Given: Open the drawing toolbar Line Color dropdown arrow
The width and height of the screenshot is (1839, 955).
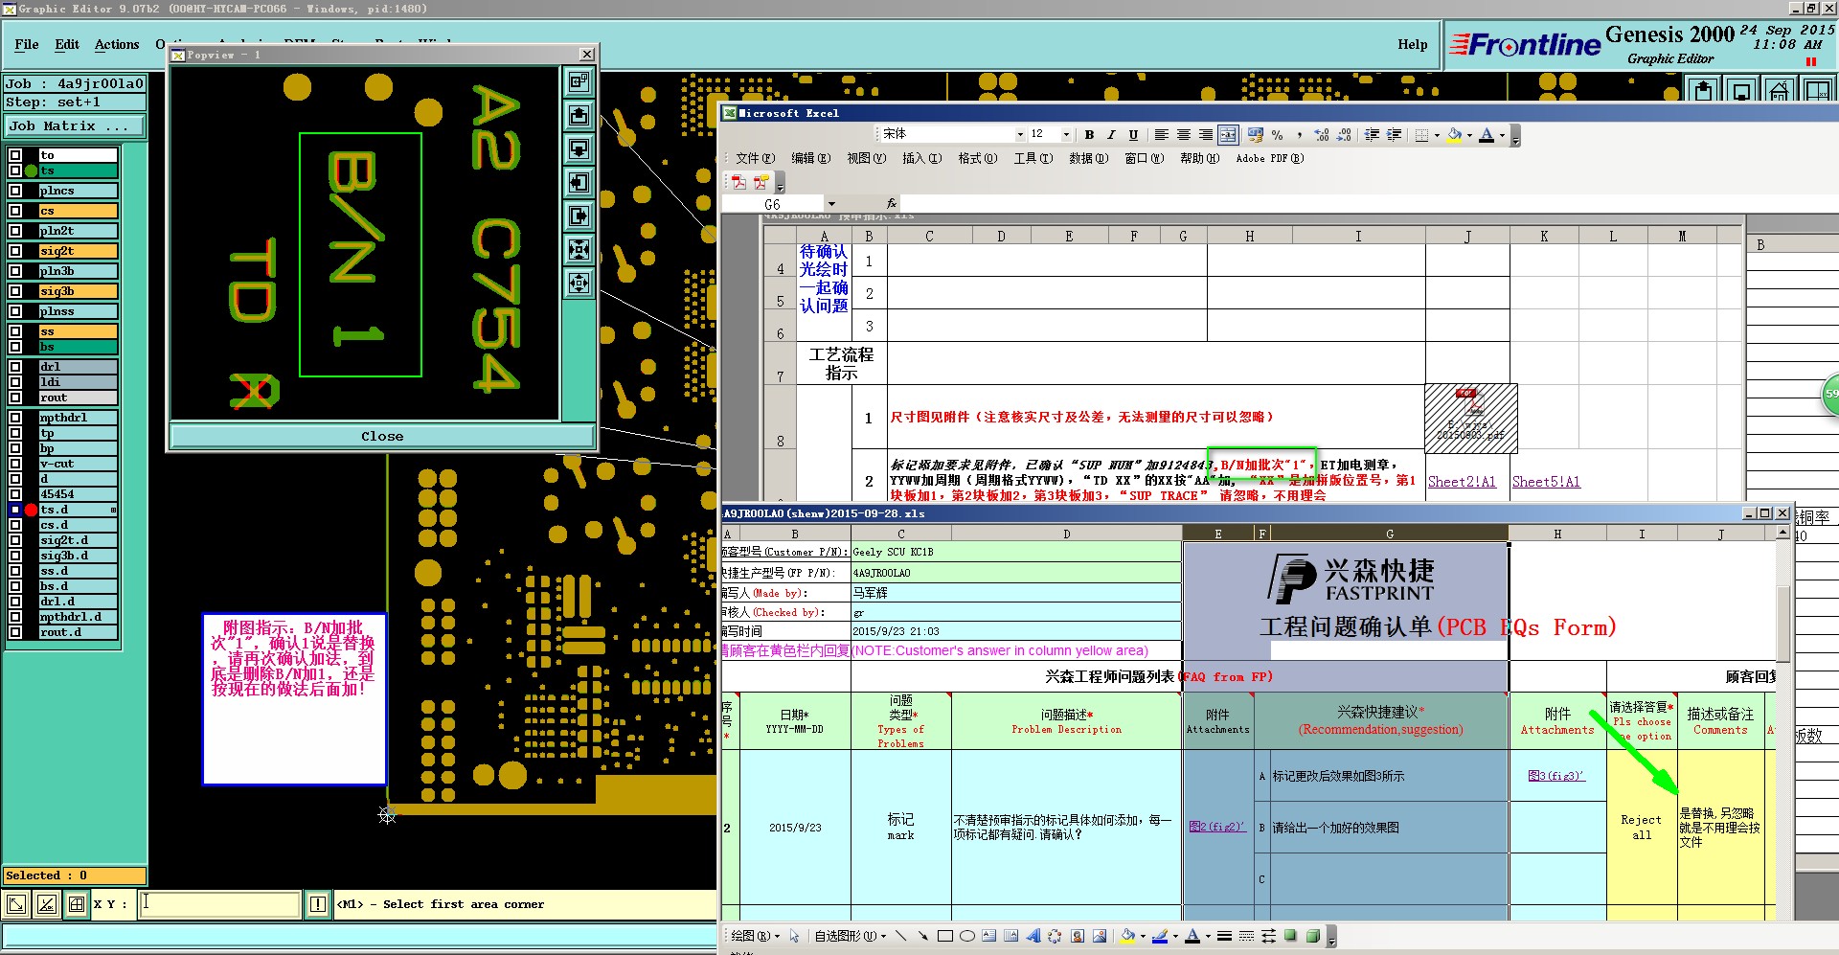Looking at the screenshot, I should 1175,936.
